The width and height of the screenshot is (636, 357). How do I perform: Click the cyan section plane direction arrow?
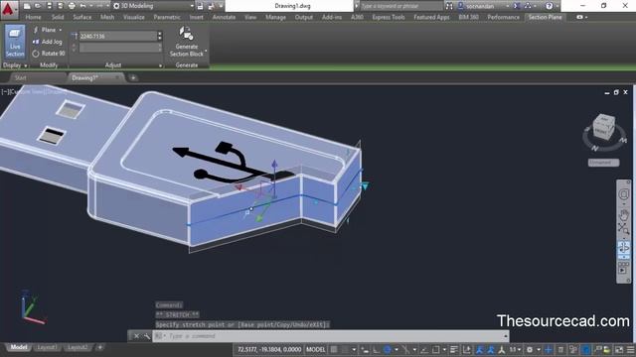pyautogui.click(x=365, y=186)
